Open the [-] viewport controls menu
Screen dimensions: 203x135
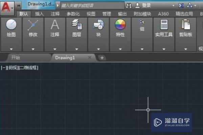[4, 68]
